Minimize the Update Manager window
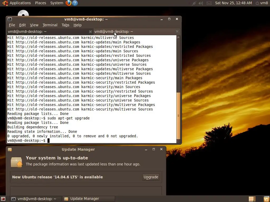The image size is (270, 202). pos(146,149)
